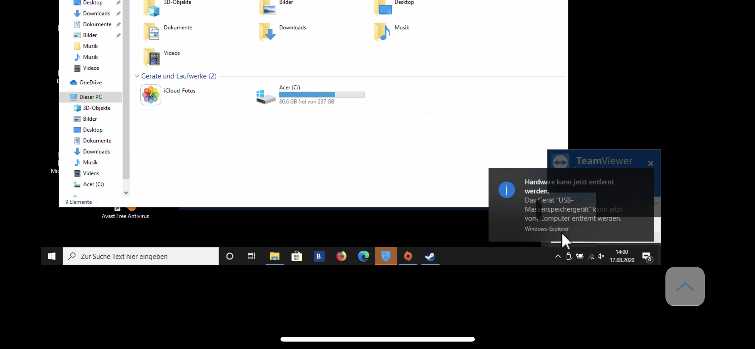Launch Microsoft Edge from taskbar

(x=364, y=256)
